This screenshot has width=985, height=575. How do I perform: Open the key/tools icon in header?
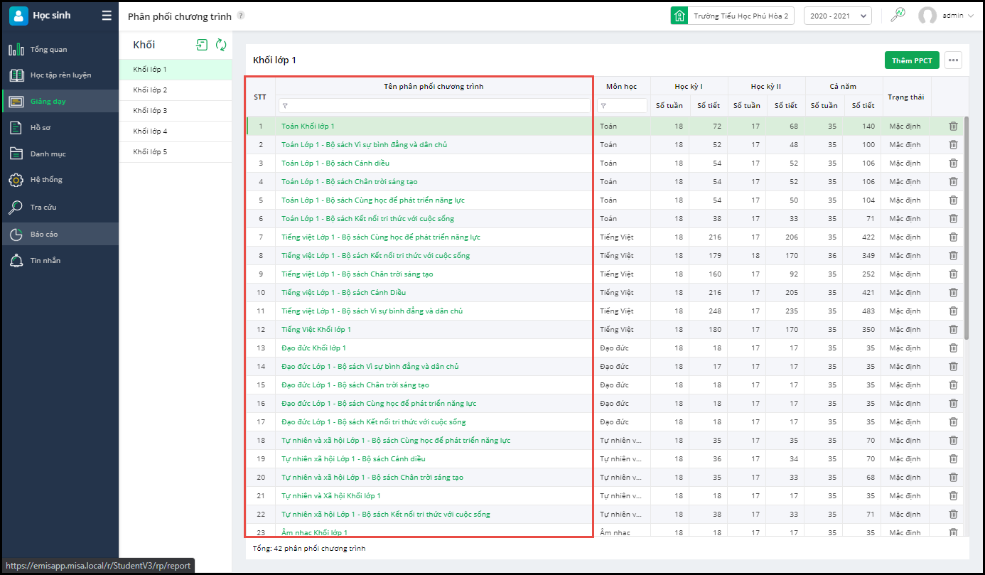click(x=898, y=15)
